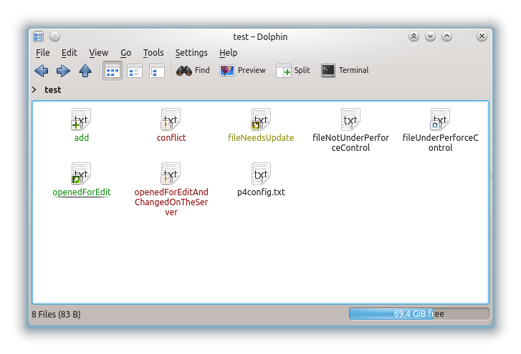Image resolution: width=521 pixels, height=354 pixels.
Task: Select the fileNotUnderPerforceControl file icon
Action: (350, 119)
